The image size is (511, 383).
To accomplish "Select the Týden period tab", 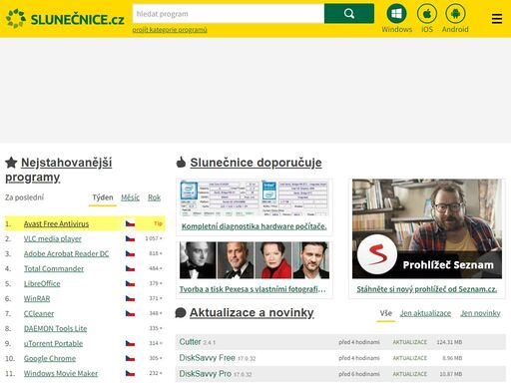I will [x=103, y=197].
